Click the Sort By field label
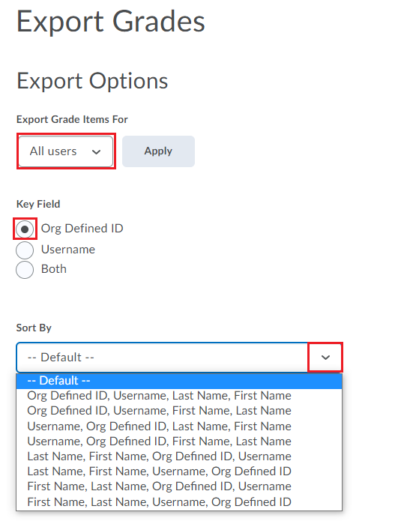The width and height of the screenshot is (398, 521). pyautogui.click(x=34, y=328)
